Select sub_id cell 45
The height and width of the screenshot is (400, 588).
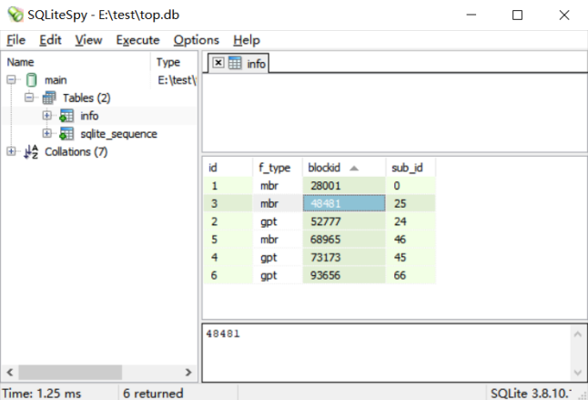(411, 258)
